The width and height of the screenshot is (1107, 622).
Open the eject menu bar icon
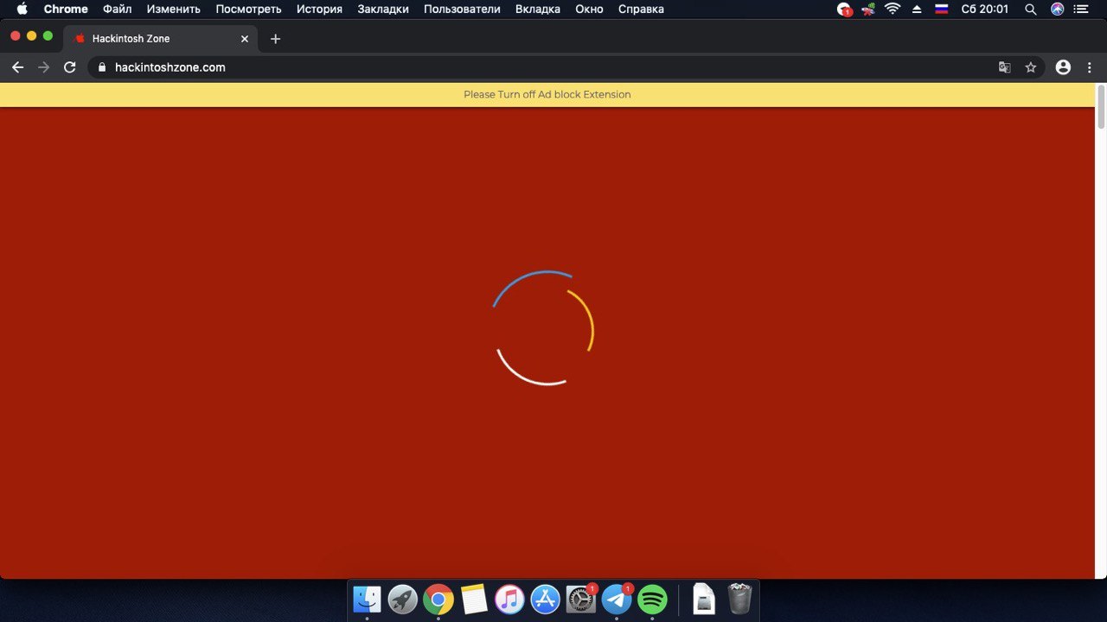click(917, 10)
